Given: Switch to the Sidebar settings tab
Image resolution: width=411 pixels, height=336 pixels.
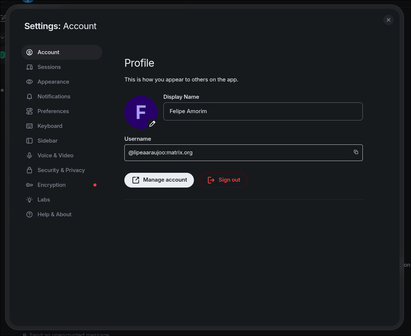Looking at the screenshot, I should coord(47,141).
